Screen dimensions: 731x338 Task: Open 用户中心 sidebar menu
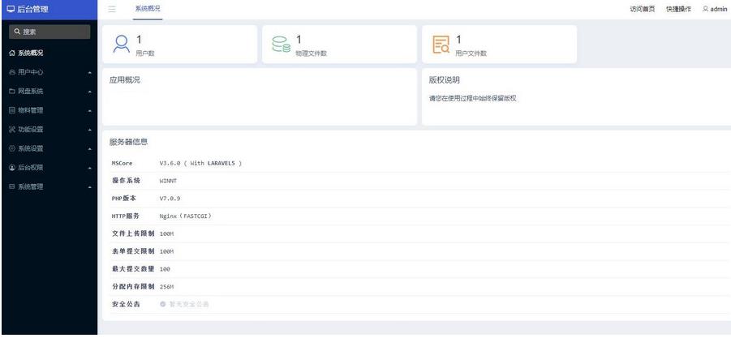(x=49, y=72)
